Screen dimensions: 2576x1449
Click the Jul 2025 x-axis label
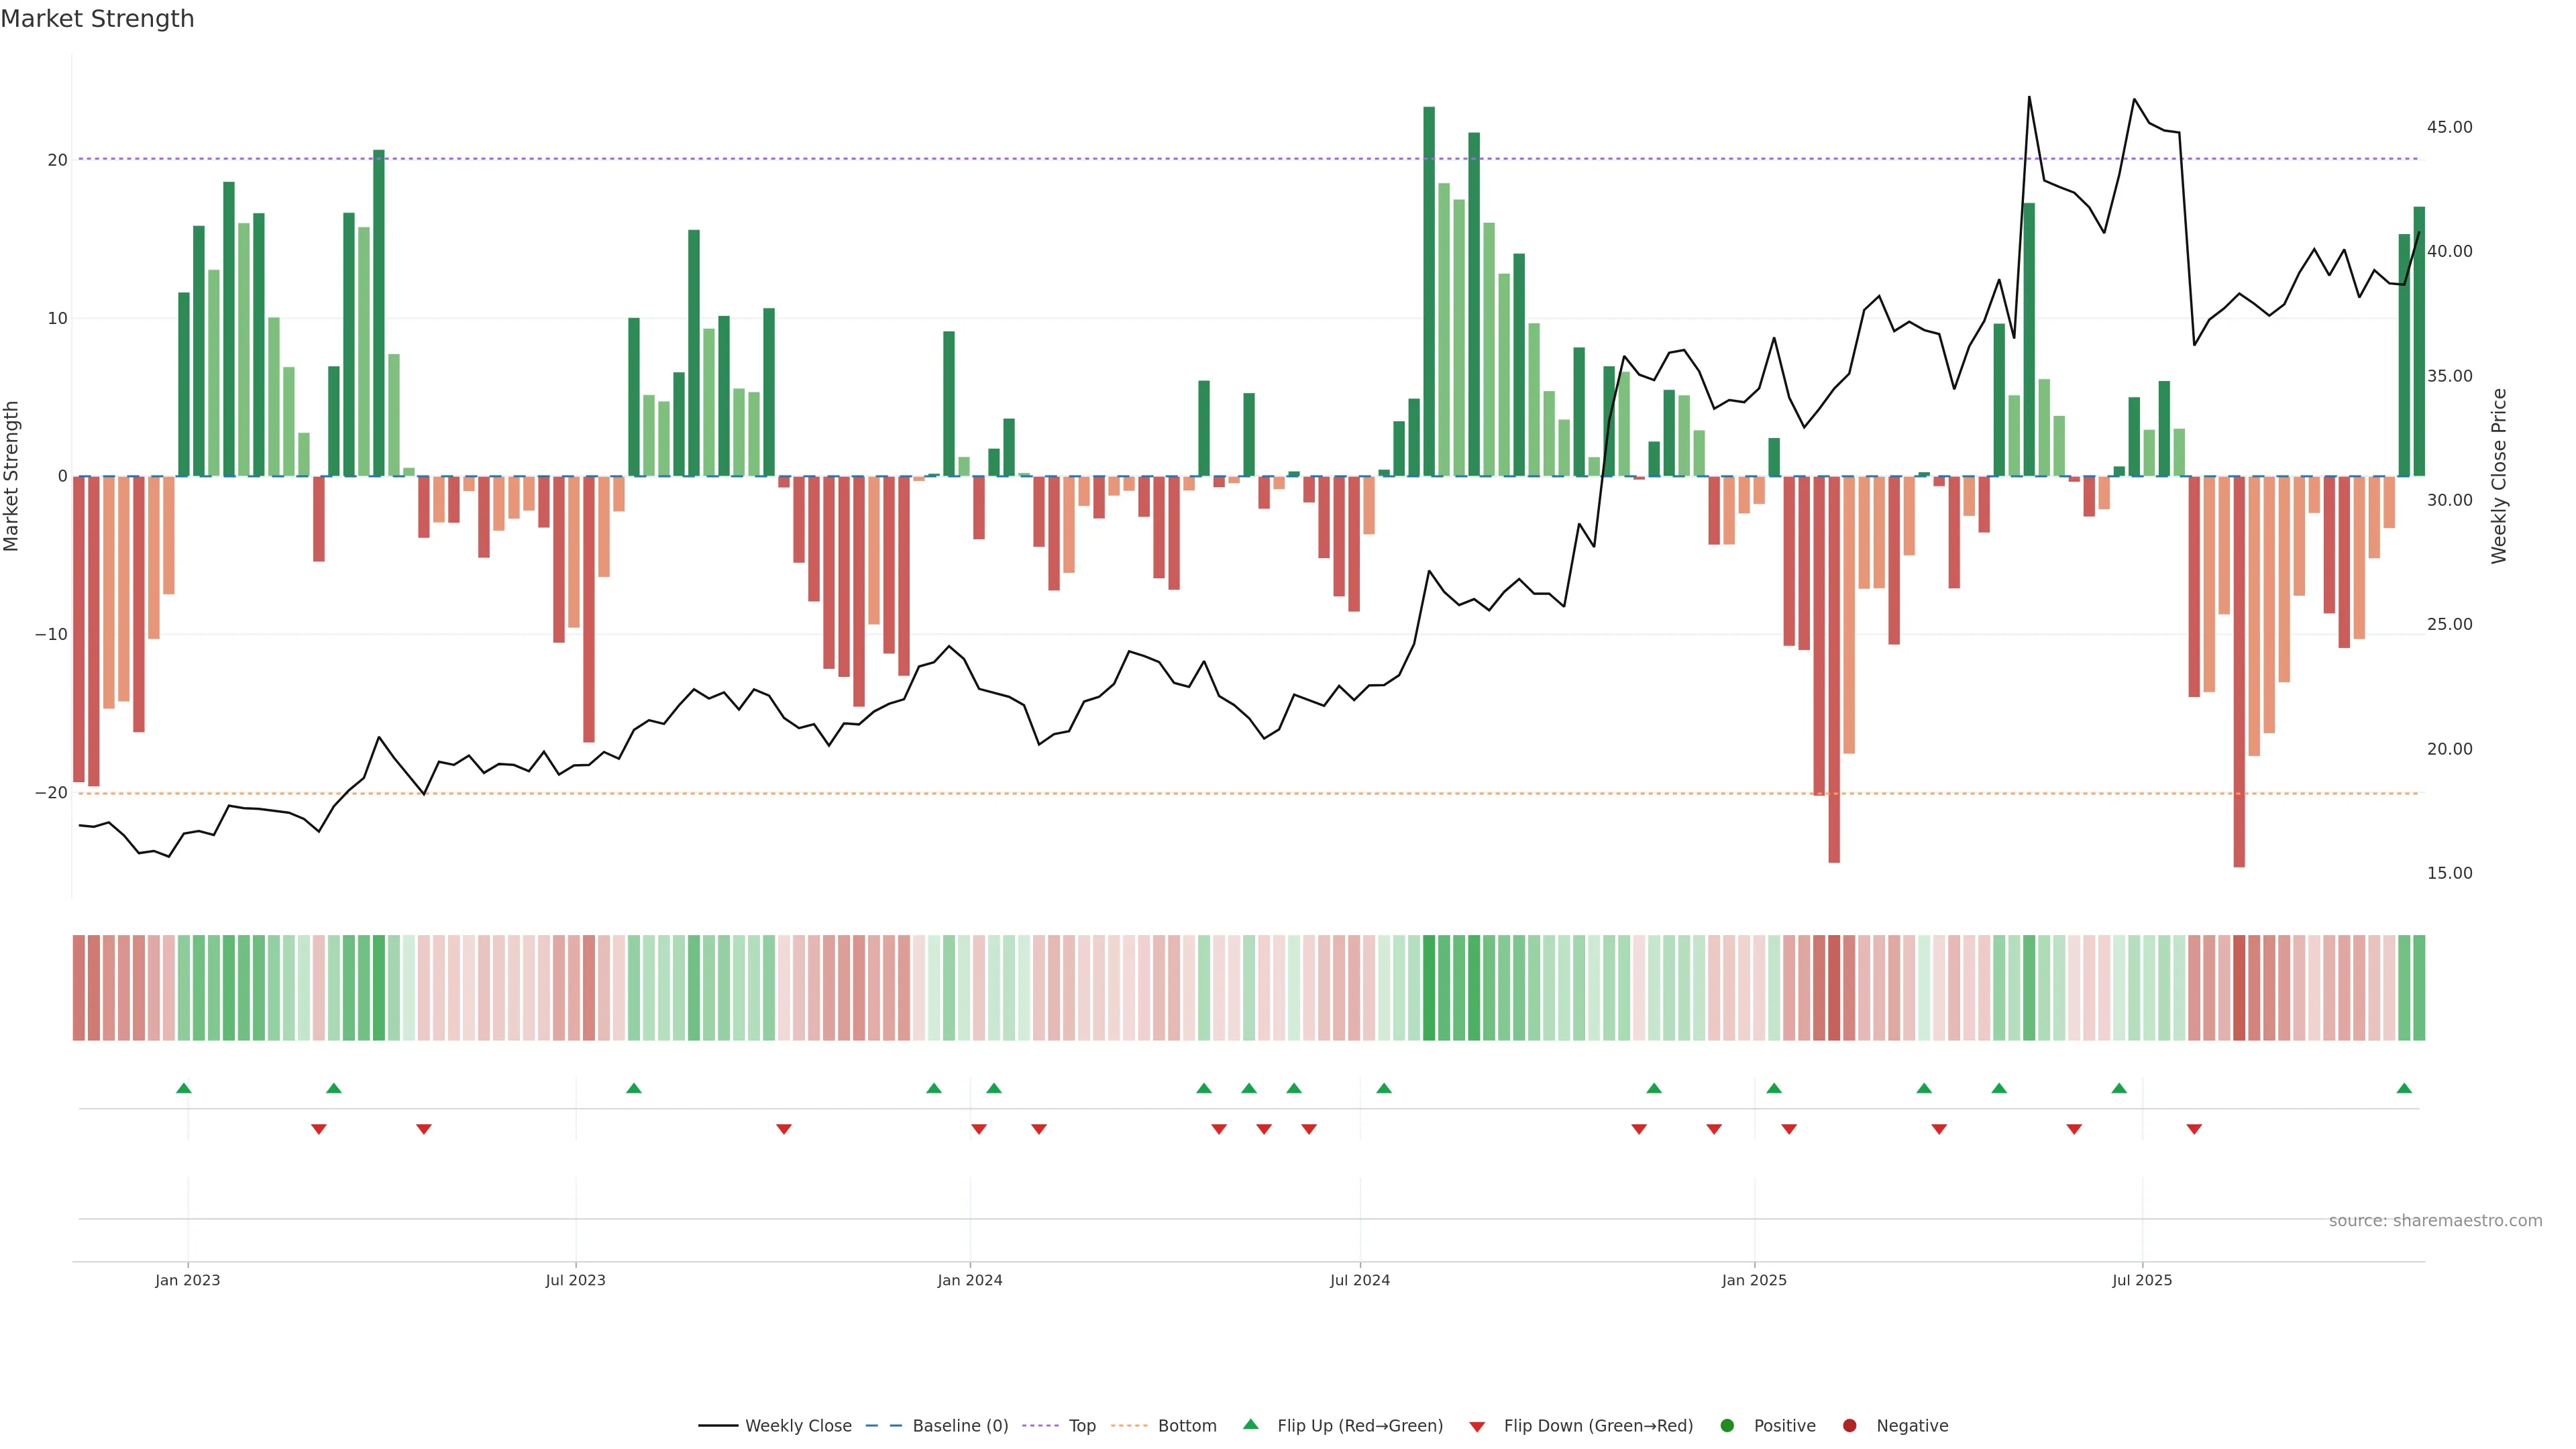click(2141, 1280)
